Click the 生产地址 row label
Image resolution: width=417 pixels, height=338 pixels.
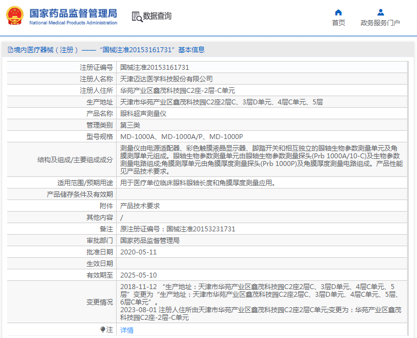(100, 102)
